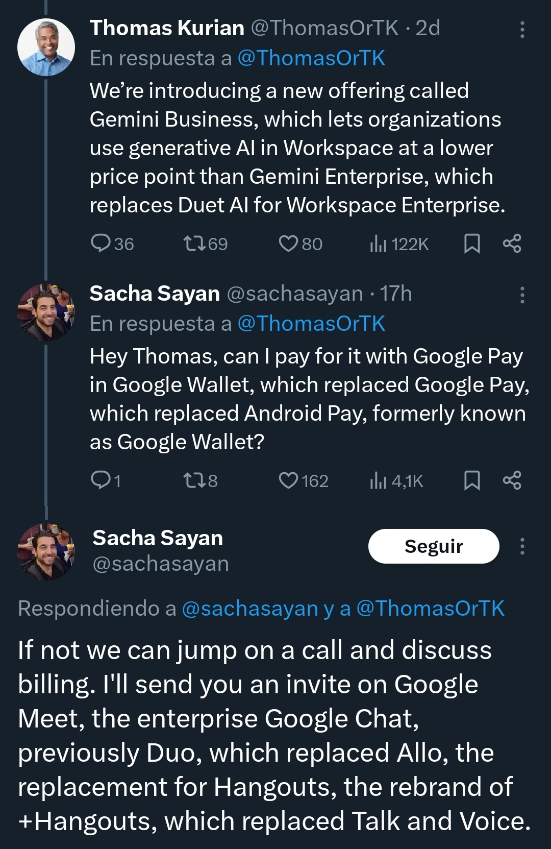Share Sacha Sayan's Google Pay tweet

click(512, 480)
